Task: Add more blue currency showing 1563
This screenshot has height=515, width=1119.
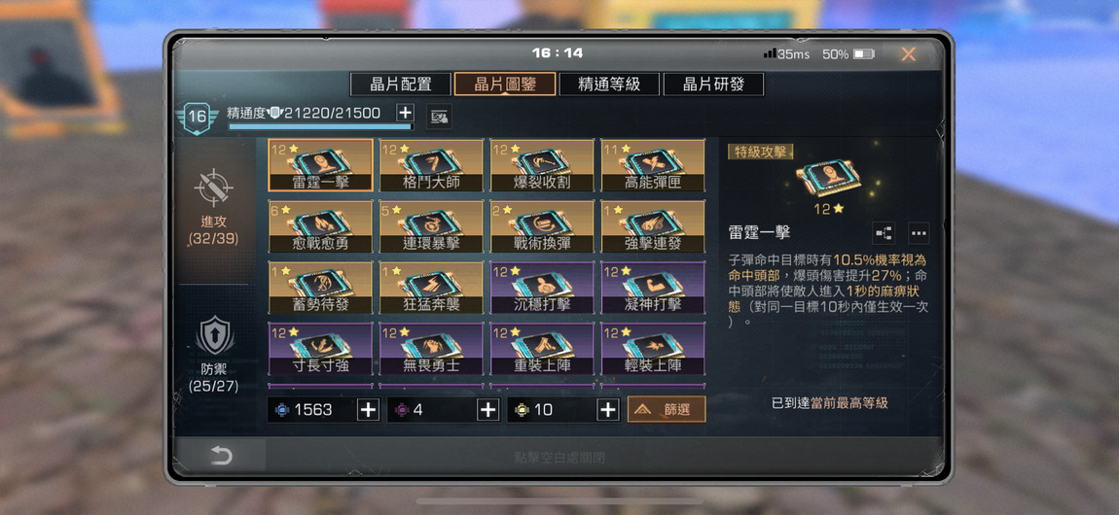Action: tap(368, 410)
